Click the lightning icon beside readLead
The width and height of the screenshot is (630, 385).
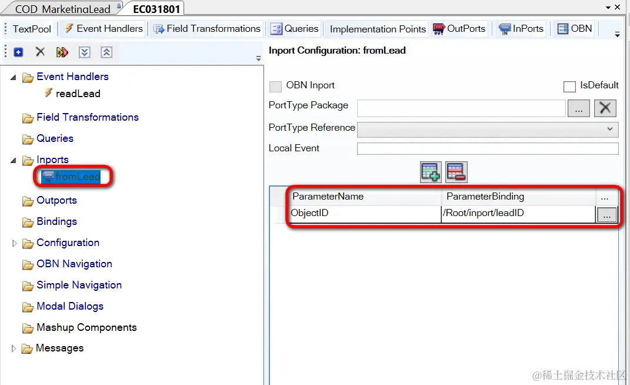[48, 93]
